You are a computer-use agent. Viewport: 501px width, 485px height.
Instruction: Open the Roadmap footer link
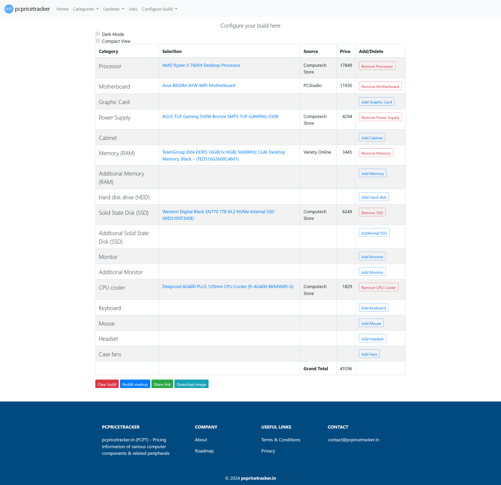[x=204, y=451]
